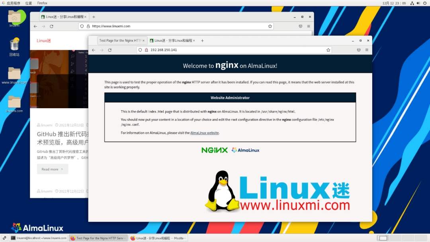Open hamburger menu in front Firefox window
This screenshot has height=242, width=430.
pyautogui.click(x=367, y=50)
